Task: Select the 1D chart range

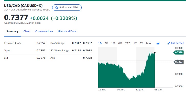Action: 100,43
